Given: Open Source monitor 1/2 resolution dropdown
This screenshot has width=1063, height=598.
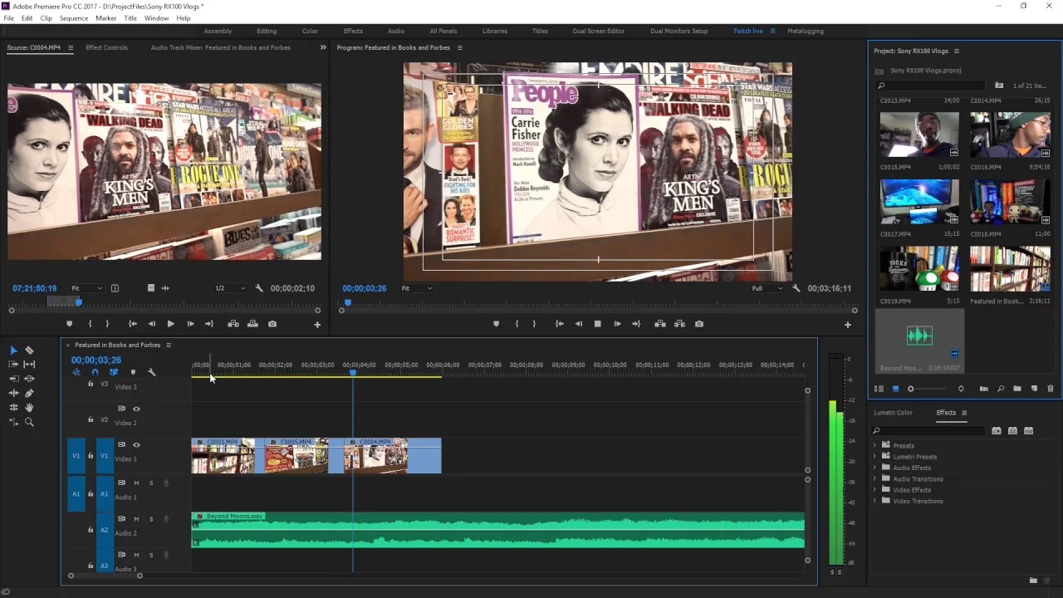Looking at the screenshot, I should pos(230,288).
